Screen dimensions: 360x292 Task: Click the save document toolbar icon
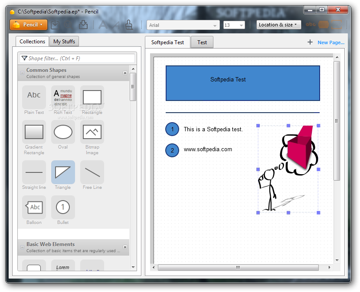point(55,25)
